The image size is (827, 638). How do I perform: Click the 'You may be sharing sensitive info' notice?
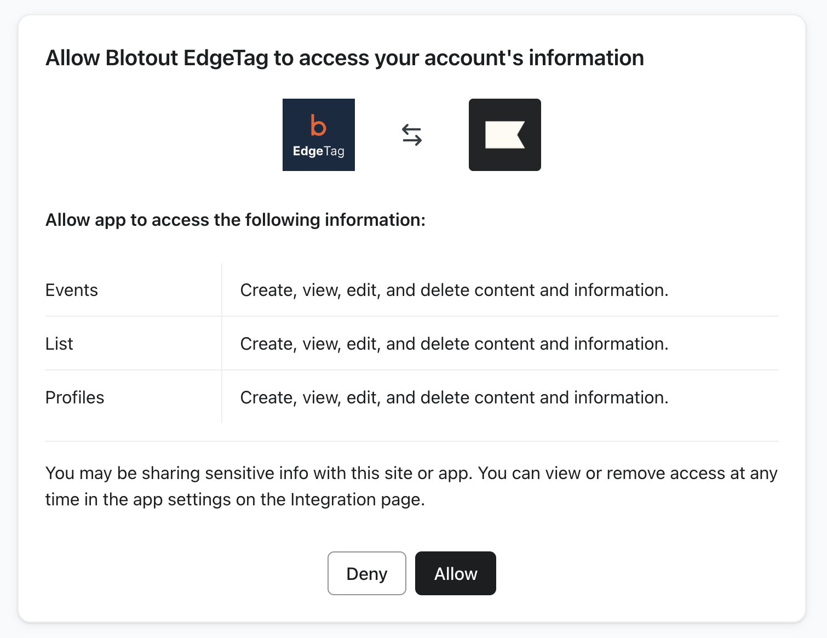tap(257, 473)
